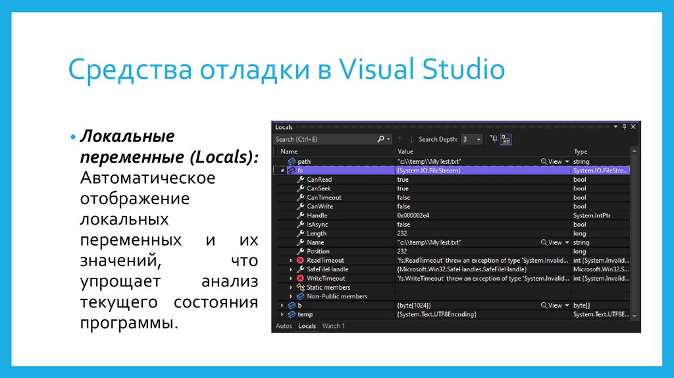Expand the ReadTimeout node

point(291,260)
